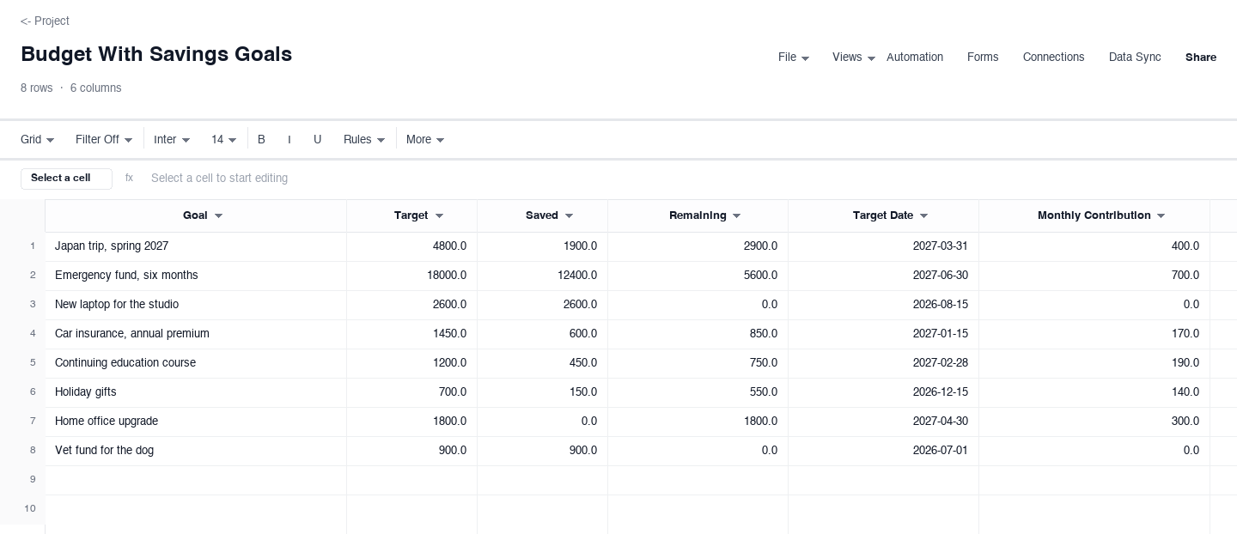Open the File menu
1237x534 pixels.
(x=793, y=58)
